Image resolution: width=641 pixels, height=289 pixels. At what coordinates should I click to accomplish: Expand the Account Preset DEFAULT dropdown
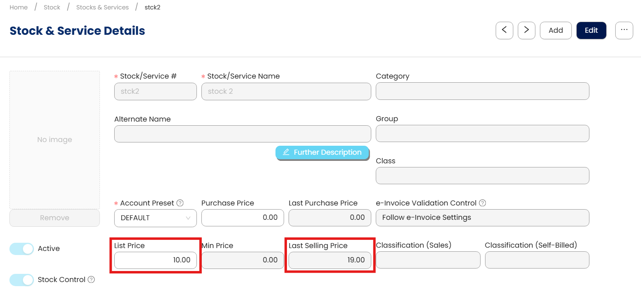point(156,218)
